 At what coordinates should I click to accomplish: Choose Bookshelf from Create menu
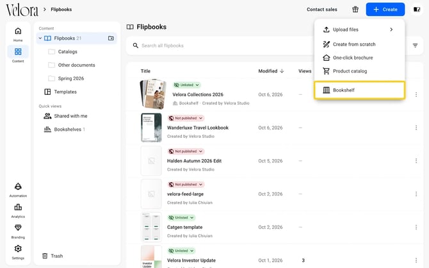[x=359, y=90]
